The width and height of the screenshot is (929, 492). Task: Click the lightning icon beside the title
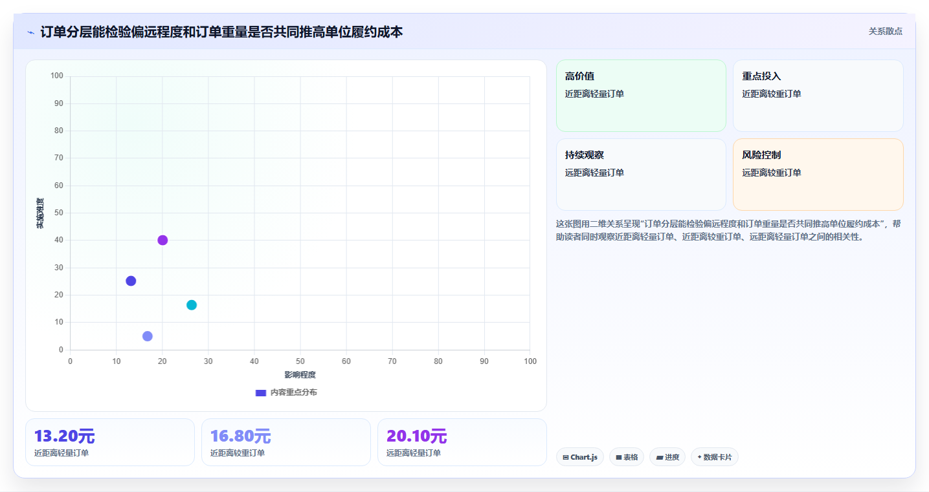click(30, 32)
